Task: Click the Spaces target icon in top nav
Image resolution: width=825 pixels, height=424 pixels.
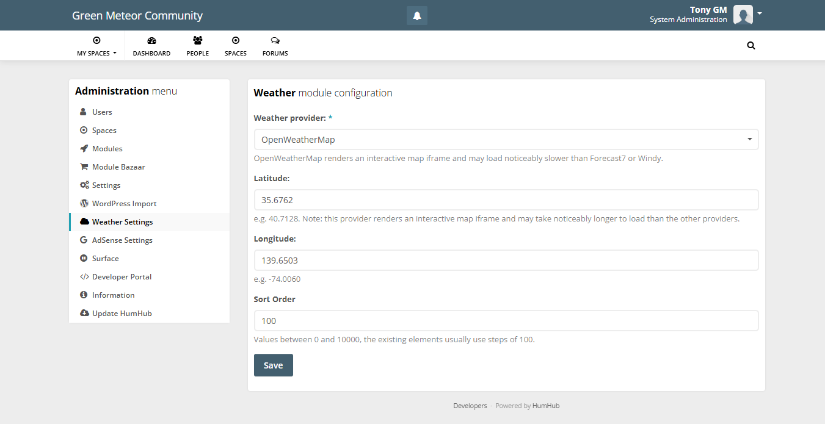Action: 236,41
